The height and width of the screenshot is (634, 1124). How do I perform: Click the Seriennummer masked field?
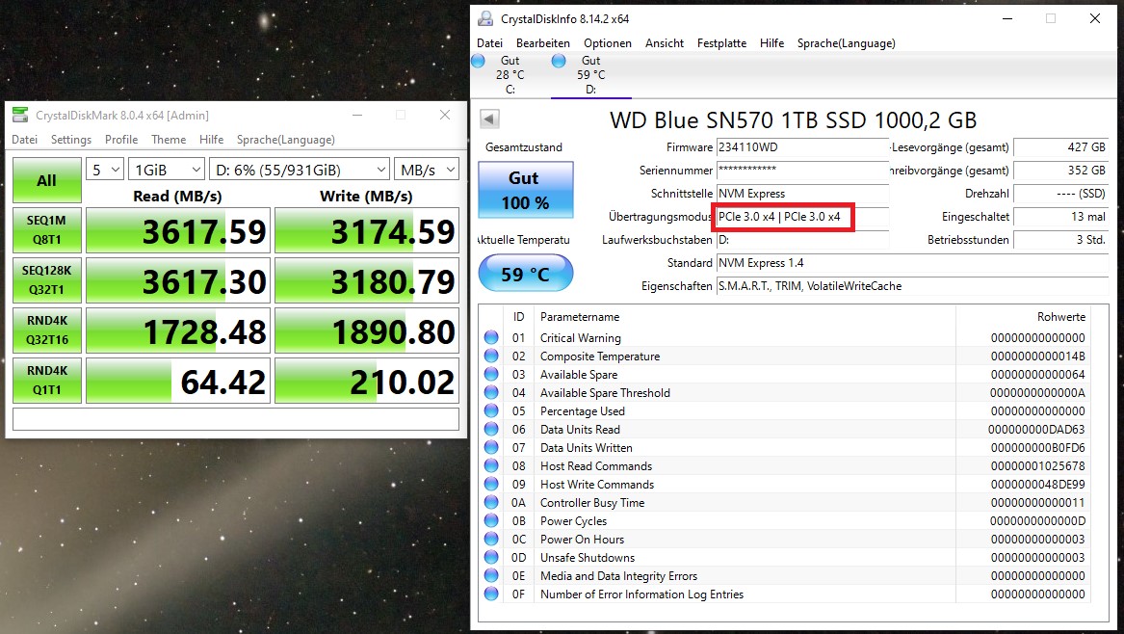[803, 170]
